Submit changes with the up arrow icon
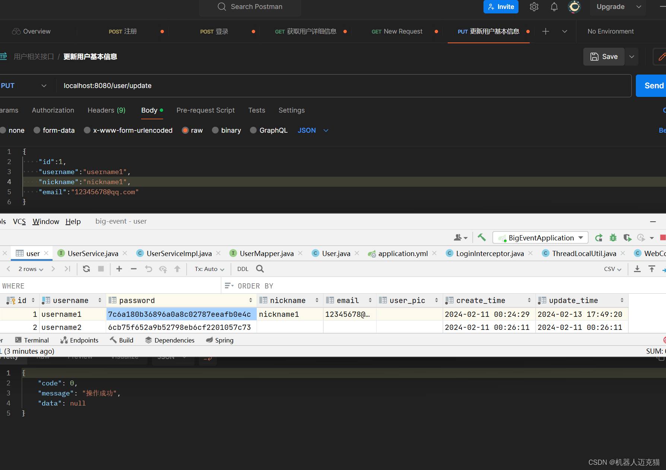Image resolution: width=666 pixels, height=470 pixels. (x=177, y=269)
